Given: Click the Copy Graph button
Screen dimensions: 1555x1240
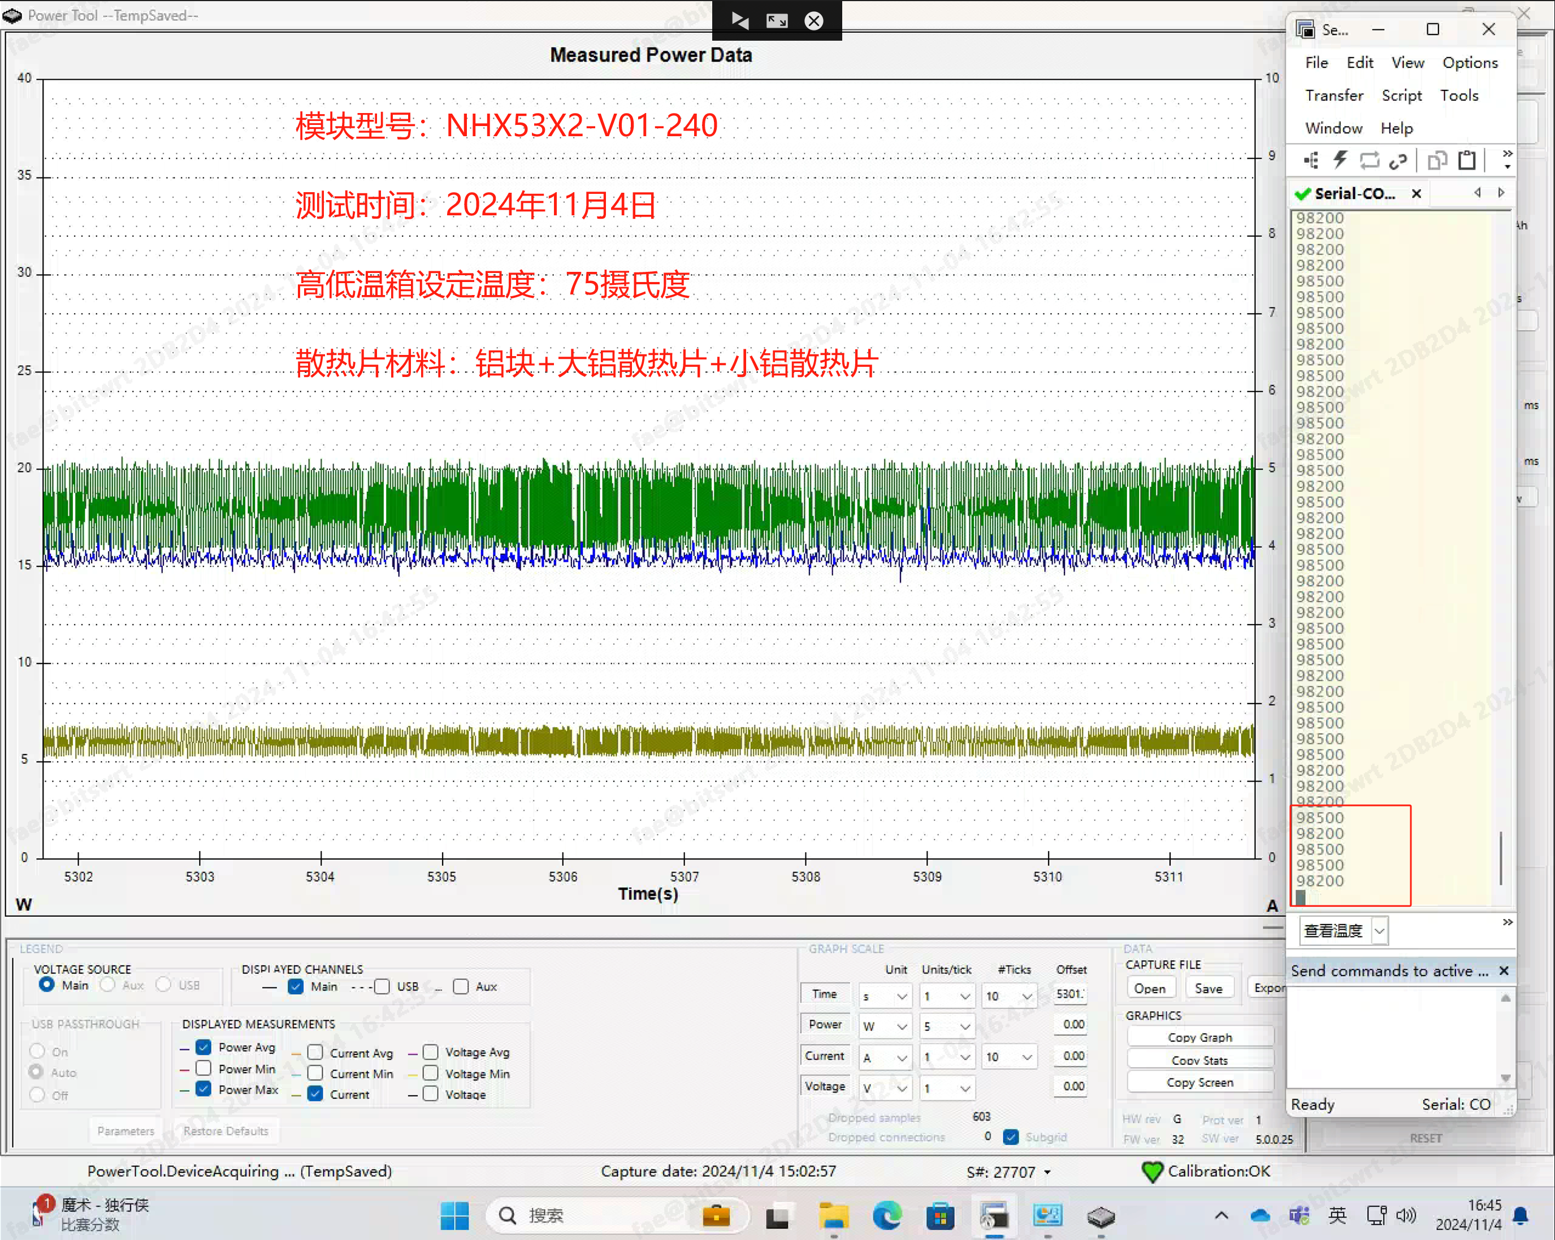Looking at the screenshot, I should point(1199,1037).
